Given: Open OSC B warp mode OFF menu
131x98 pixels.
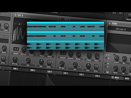Looking at the screenshot, I should click(x=75, y=69).
